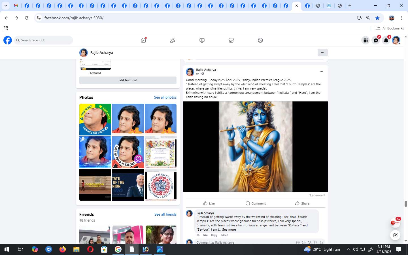The width and height of the screenshot is (408, 255).
Task: Share the Krishna post
Action: click(302, 203)
